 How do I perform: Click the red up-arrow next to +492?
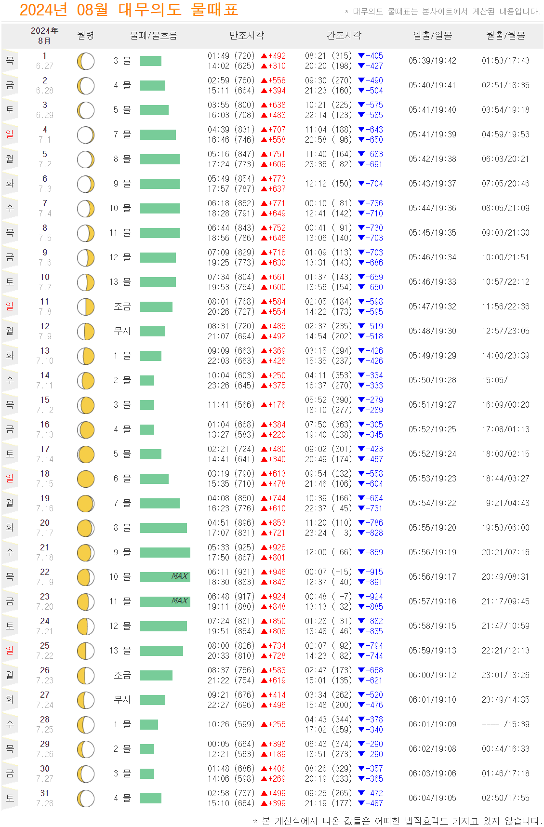pyautogui.click(x=264, y=56)
